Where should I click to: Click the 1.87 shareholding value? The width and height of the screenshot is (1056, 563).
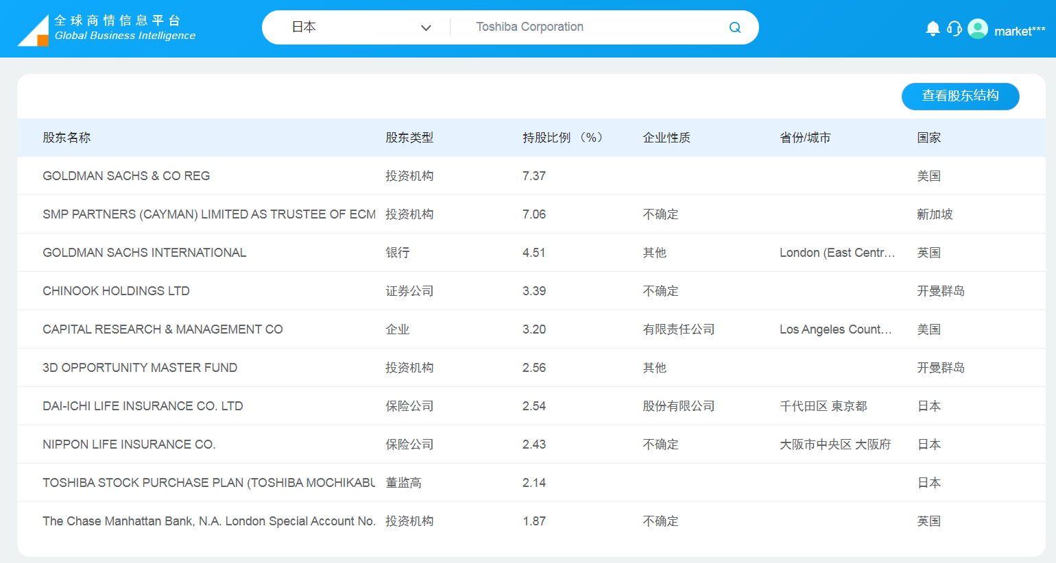[x=534, y=521]
